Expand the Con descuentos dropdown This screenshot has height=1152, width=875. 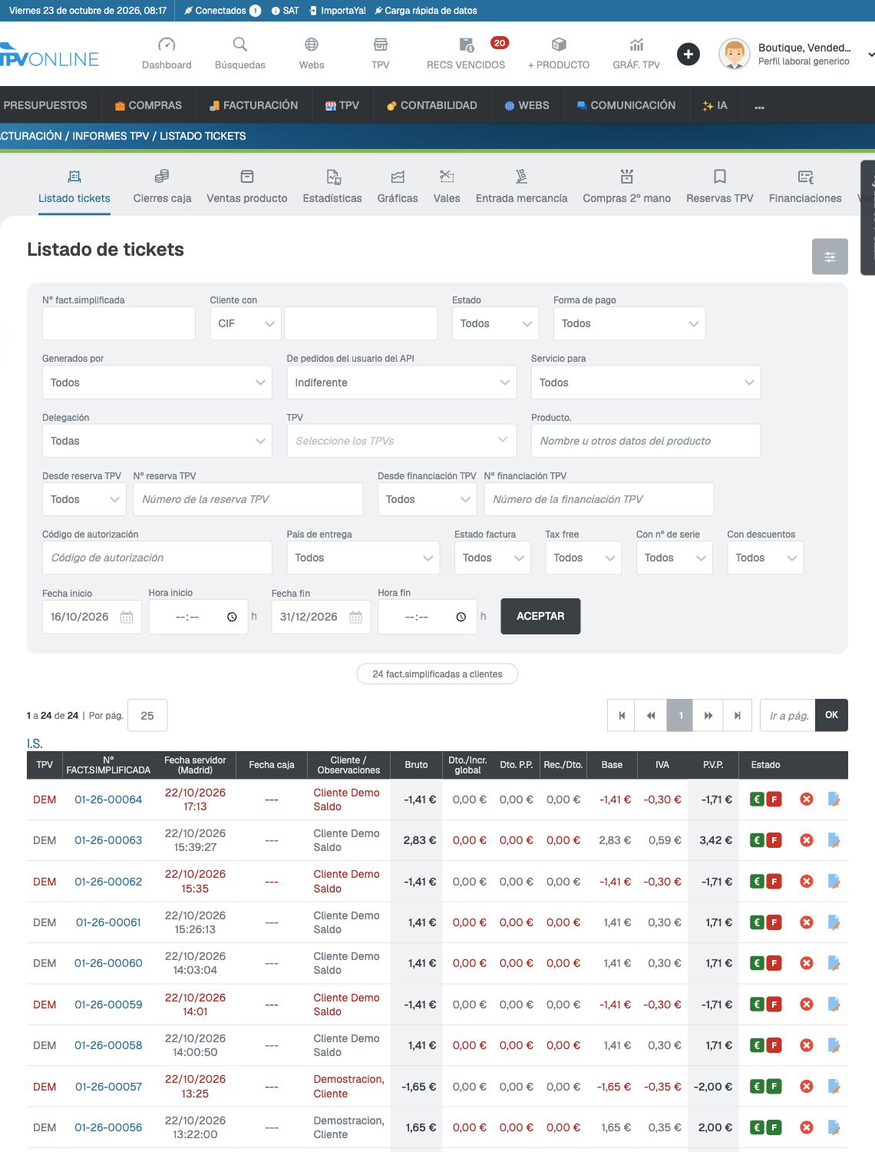[x=765, y=558]
